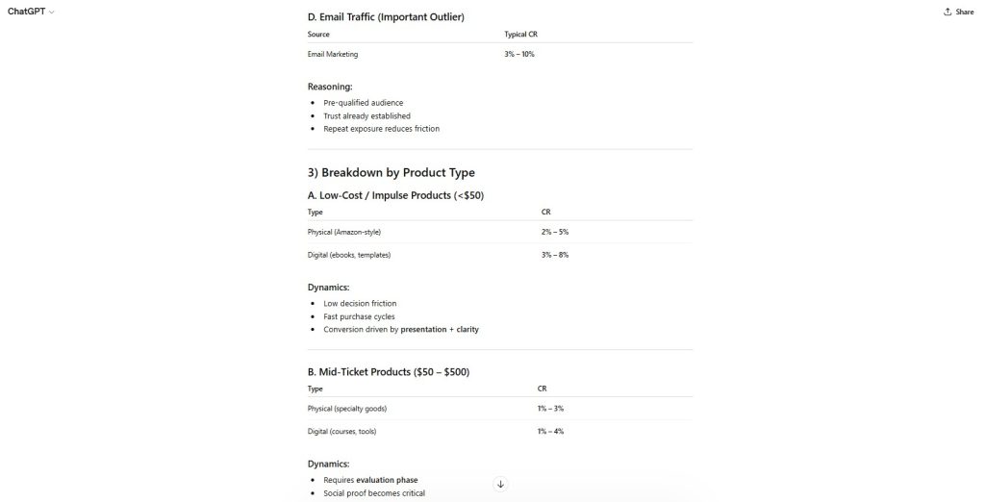The width and height of the screenshot is (985, 502).
Task: Click the Share upload icon
Action: tap(947, 12)
